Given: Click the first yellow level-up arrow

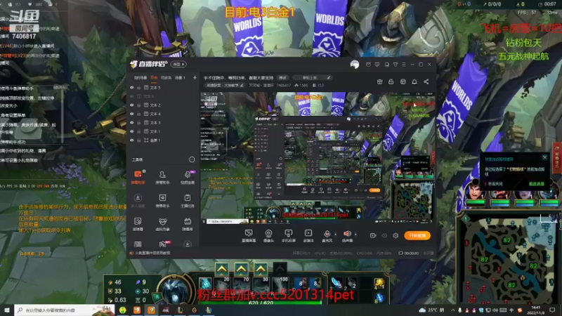Looking at the screenshot, I should [222, 269].
